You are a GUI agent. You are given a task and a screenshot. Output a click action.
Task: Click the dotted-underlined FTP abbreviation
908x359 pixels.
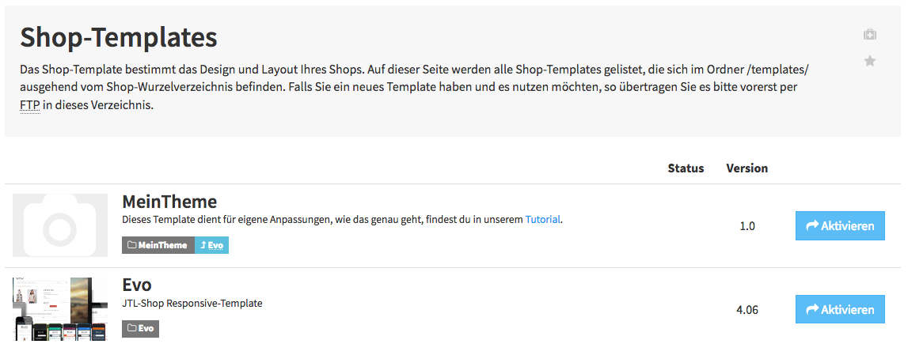click(x=30, y=106)
